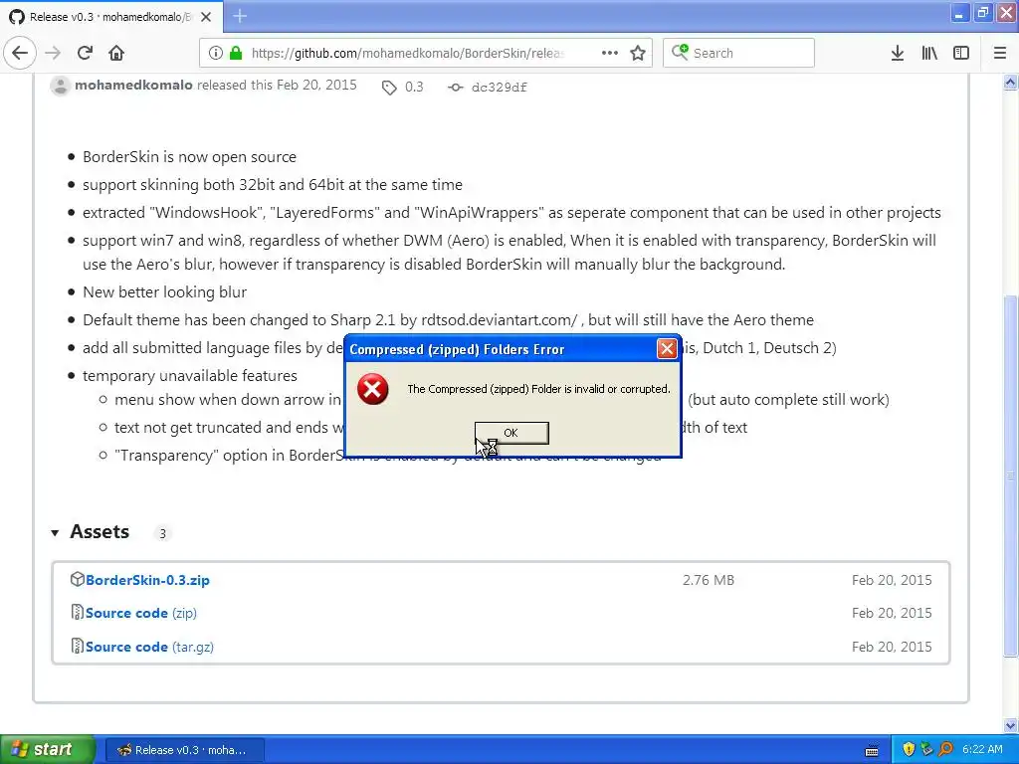Open the Windows start menu
Viewport: 1019px width, 764px height.
tap(47, 749)
